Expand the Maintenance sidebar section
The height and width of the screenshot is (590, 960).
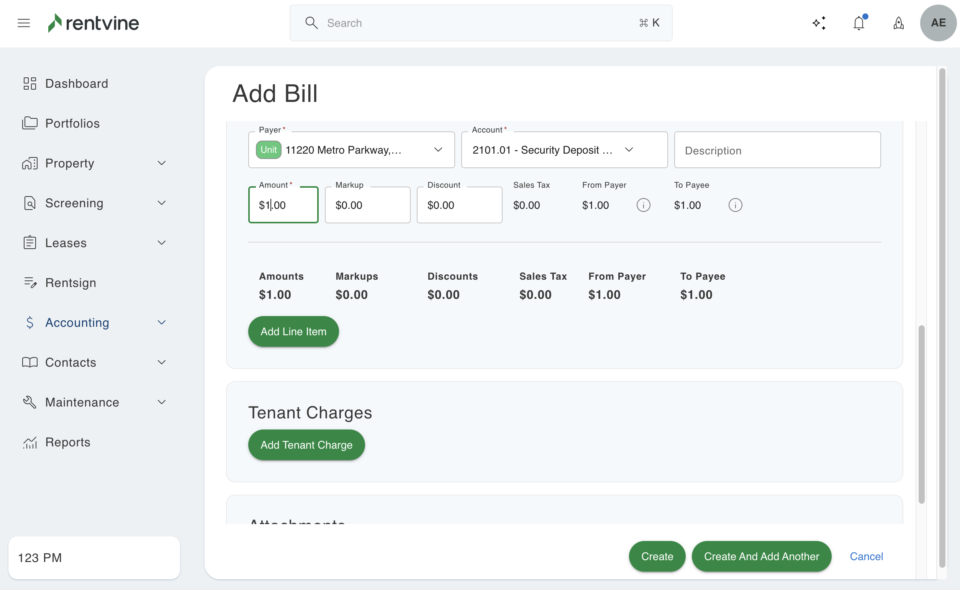(161, 402)
